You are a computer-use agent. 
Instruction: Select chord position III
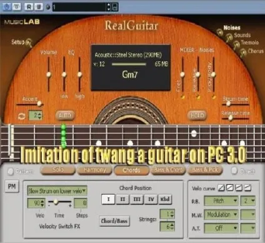pos(137,199)
